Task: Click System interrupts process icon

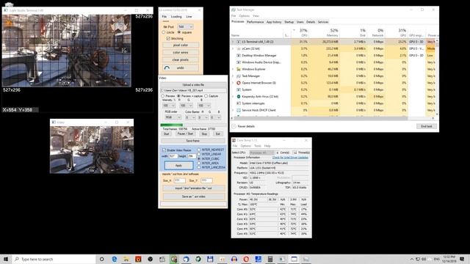Action: click(x=239, y=103)
